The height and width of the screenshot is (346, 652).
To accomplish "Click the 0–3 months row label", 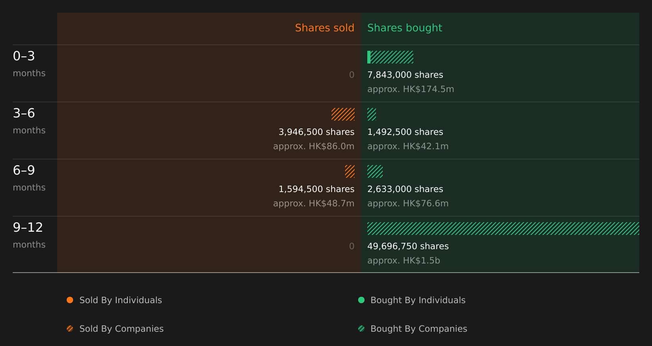I will coord(29,64).
